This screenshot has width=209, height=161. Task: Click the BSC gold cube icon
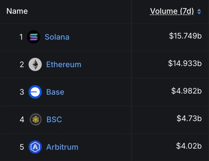point(35,119)
